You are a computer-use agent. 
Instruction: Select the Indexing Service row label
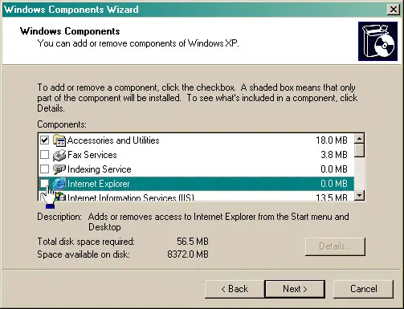coord(100,169)
